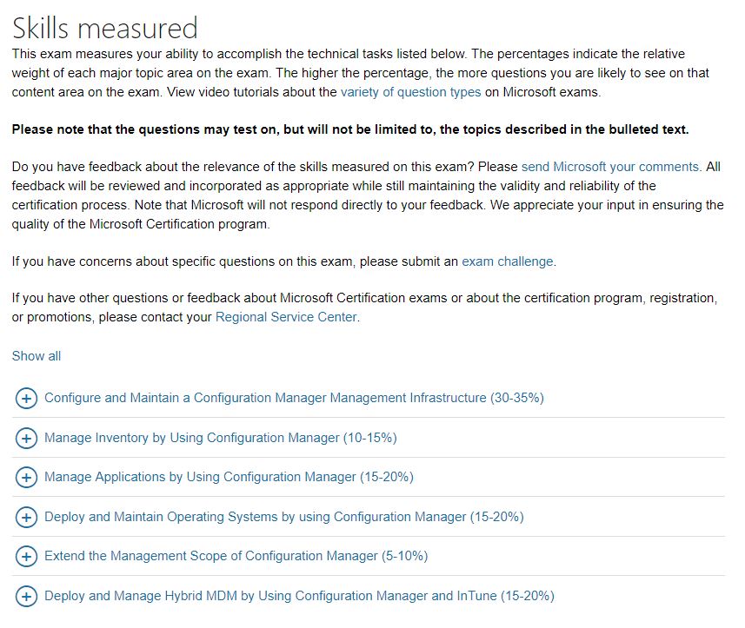
Task: Expand Manage Inventory section plus icon
Action: 27,438
